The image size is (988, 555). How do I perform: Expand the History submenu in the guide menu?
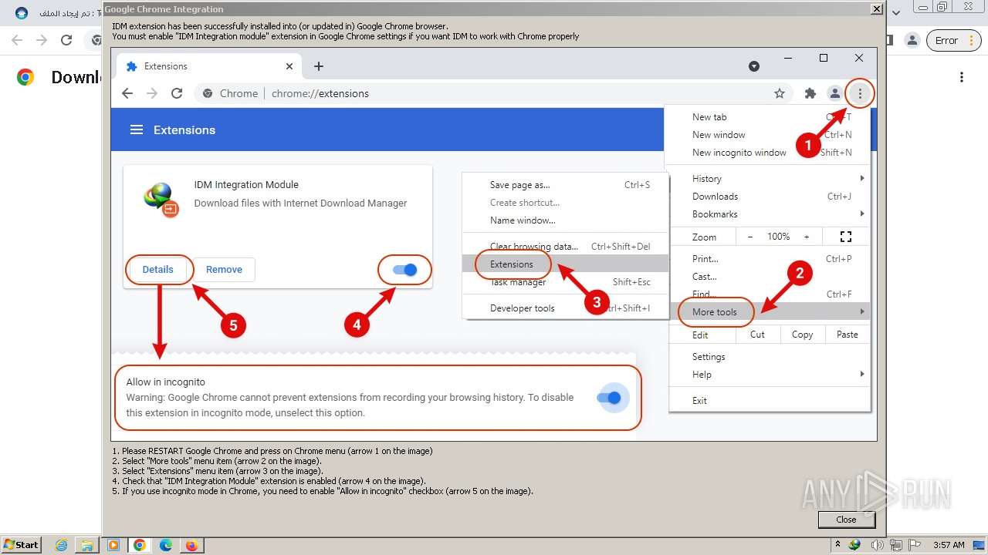click(769, 178)
